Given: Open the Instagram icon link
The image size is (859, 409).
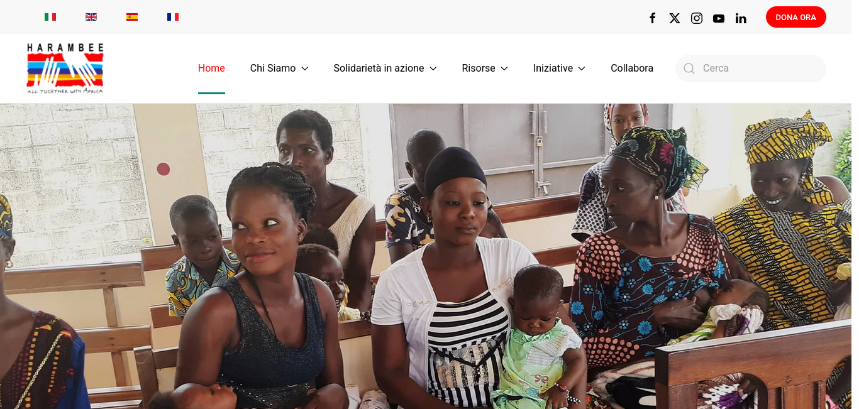Looking at the screenshot, I should [697, 18].
